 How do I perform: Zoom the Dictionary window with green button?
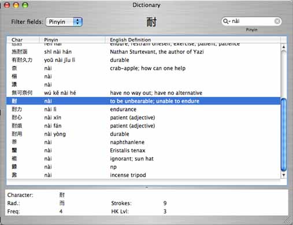pos(25,5)
